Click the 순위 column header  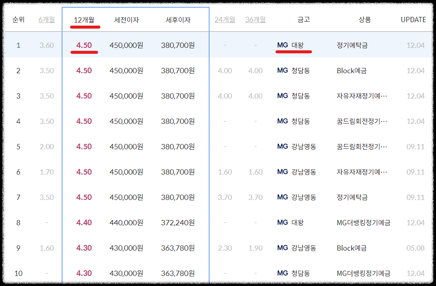[x=18, y=19]
